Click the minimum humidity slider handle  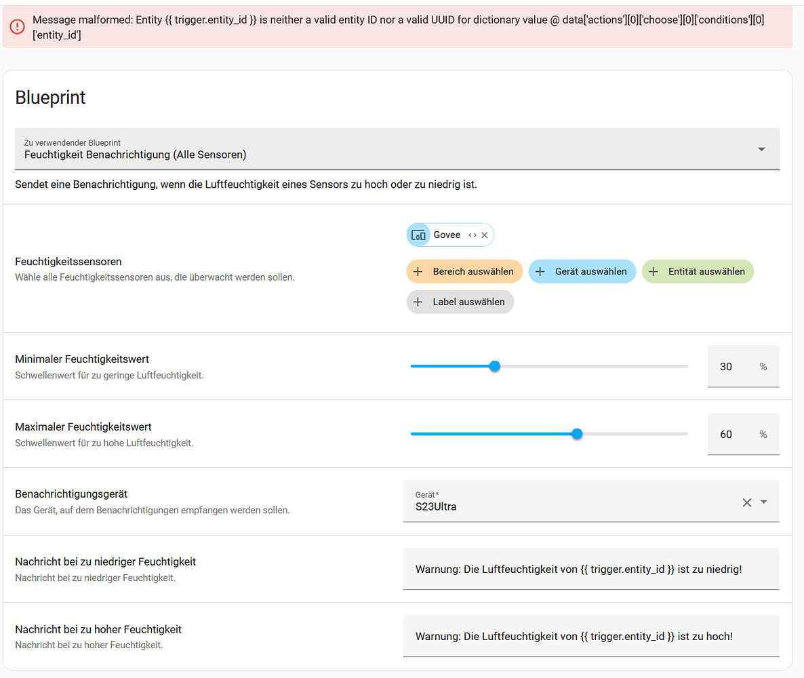495,366
